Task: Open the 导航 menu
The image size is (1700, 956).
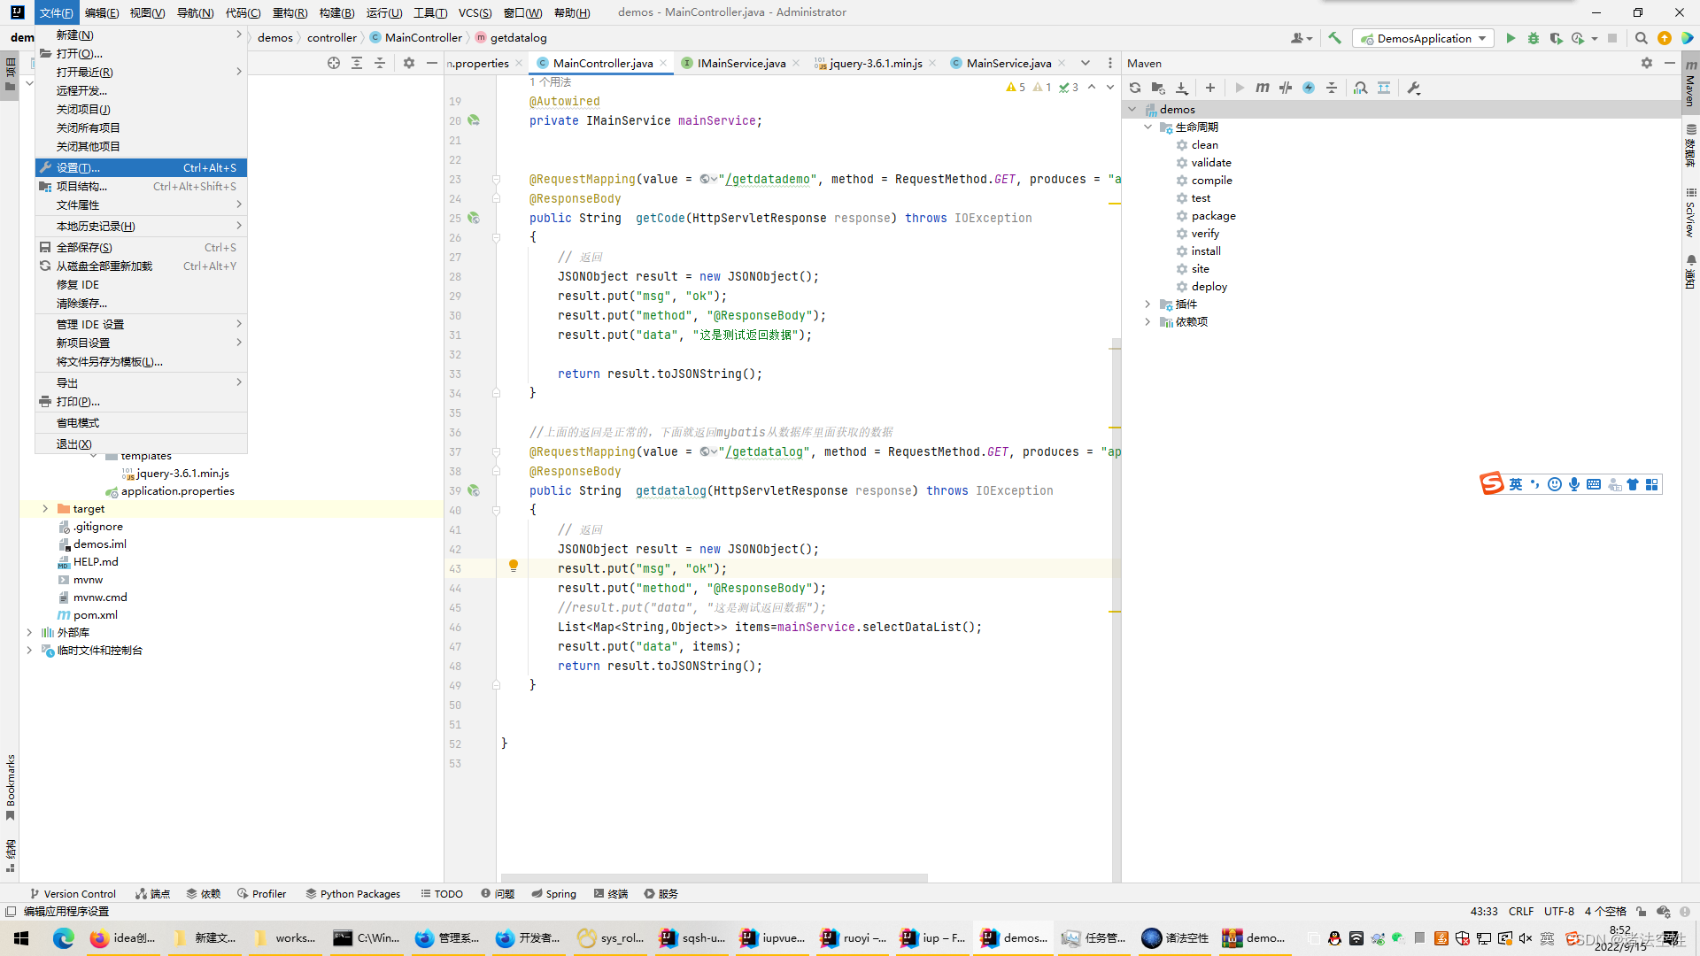Action: pyautogui.click(x=196, y=12)
